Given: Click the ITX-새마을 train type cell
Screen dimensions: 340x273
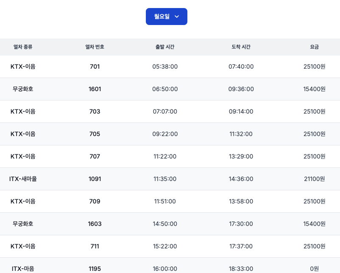Looking at the screenshot, I should (x=23, y=179).
